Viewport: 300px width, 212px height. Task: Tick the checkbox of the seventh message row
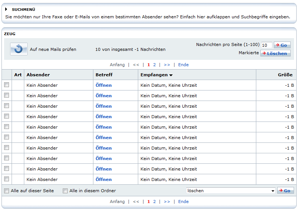[x=7, y=148]
